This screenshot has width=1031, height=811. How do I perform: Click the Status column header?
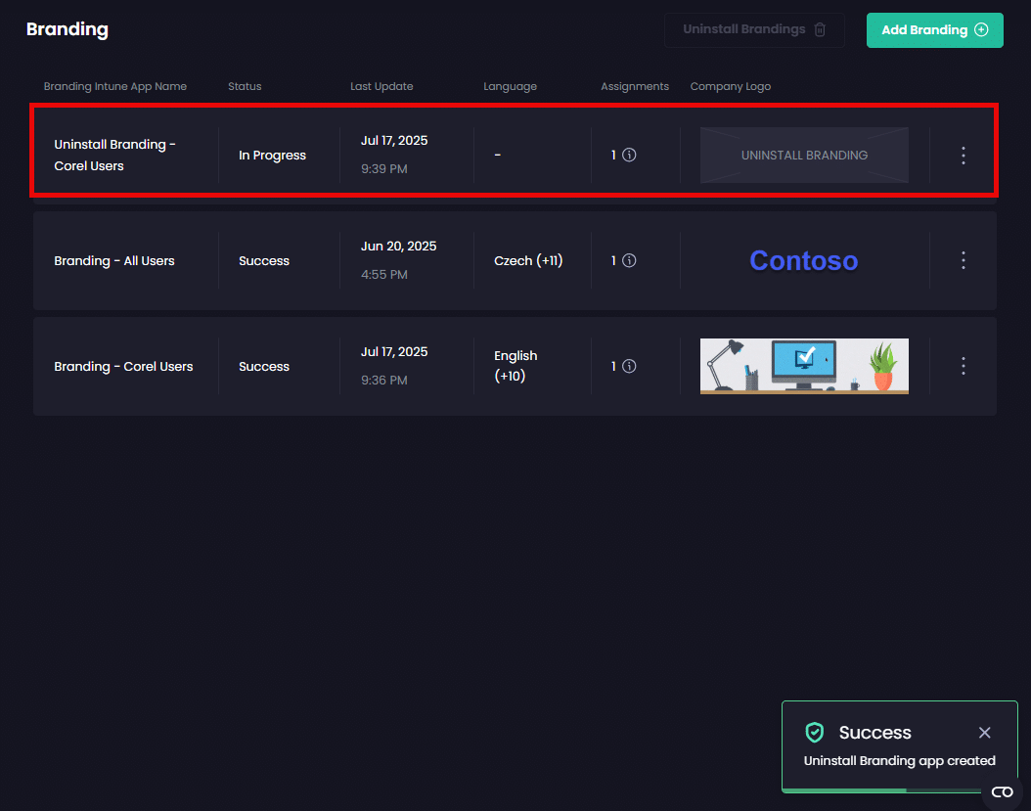click(245, 86)
